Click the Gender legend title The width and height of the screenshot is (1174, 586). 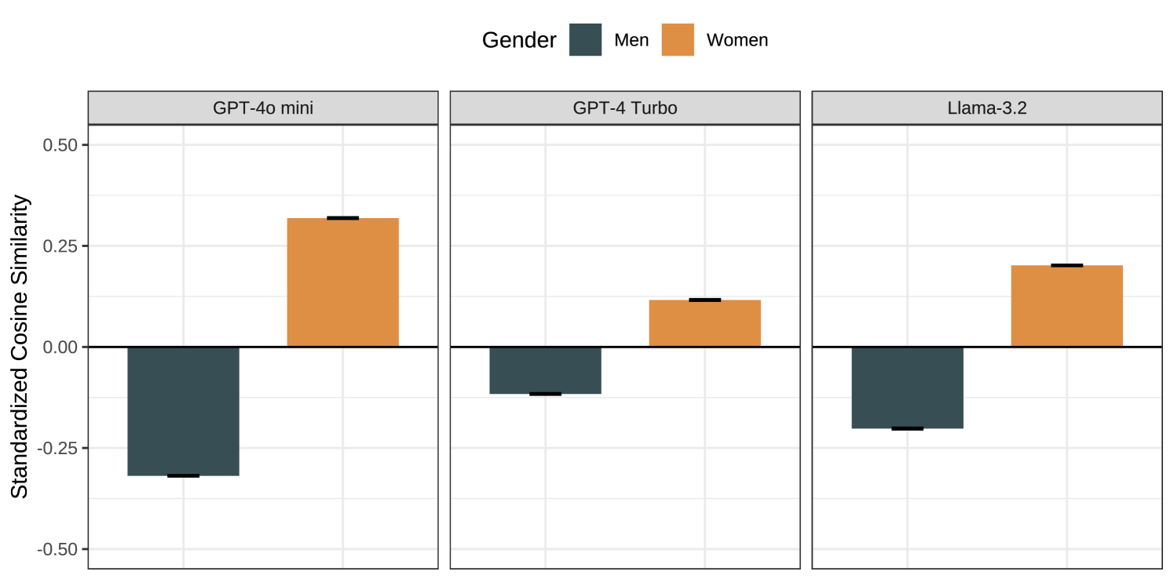click(518, 40)
